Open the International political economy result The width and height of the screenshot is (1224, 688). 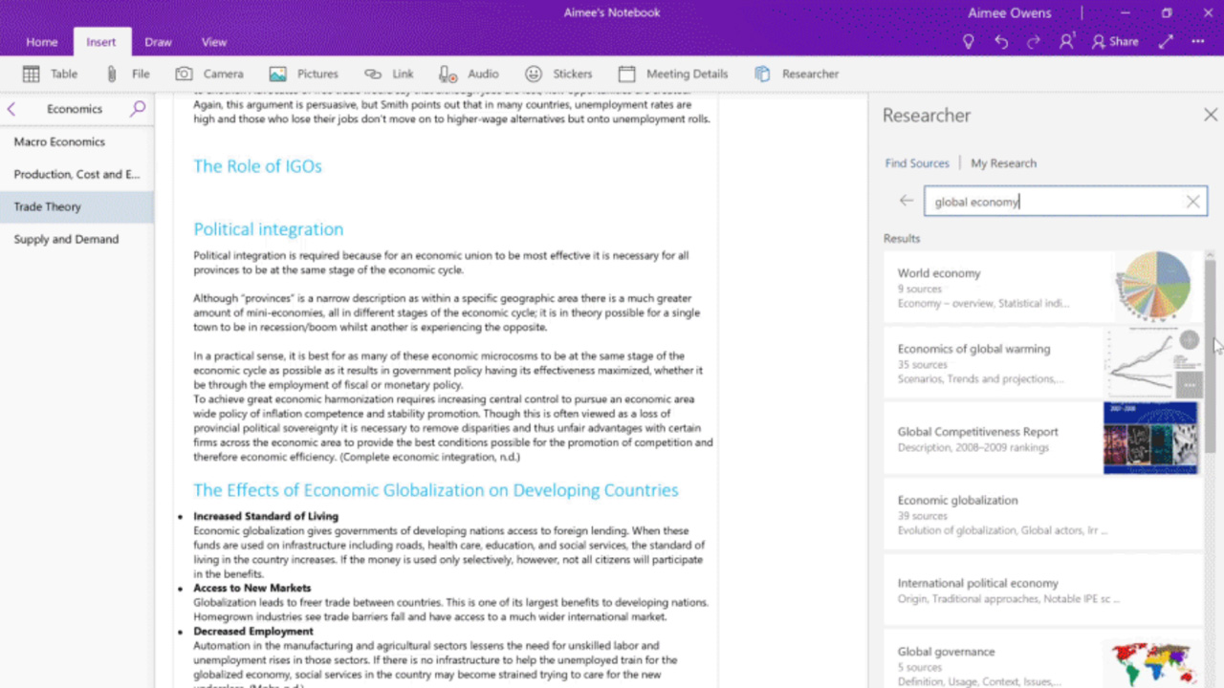click(1043, 590)
